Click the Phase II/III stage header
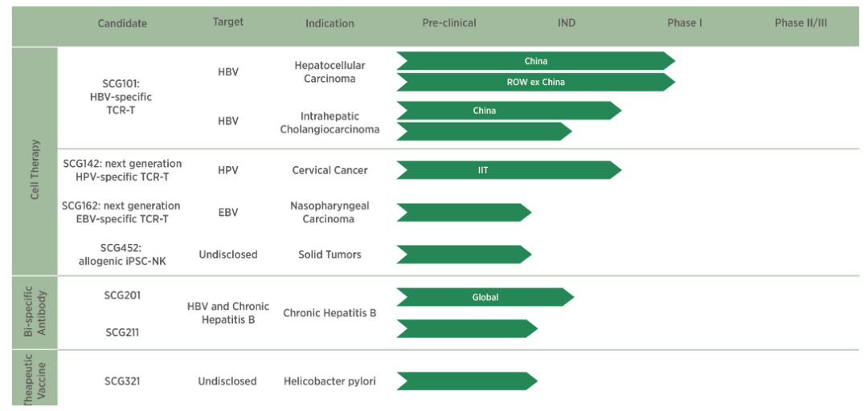 (800, 22)
